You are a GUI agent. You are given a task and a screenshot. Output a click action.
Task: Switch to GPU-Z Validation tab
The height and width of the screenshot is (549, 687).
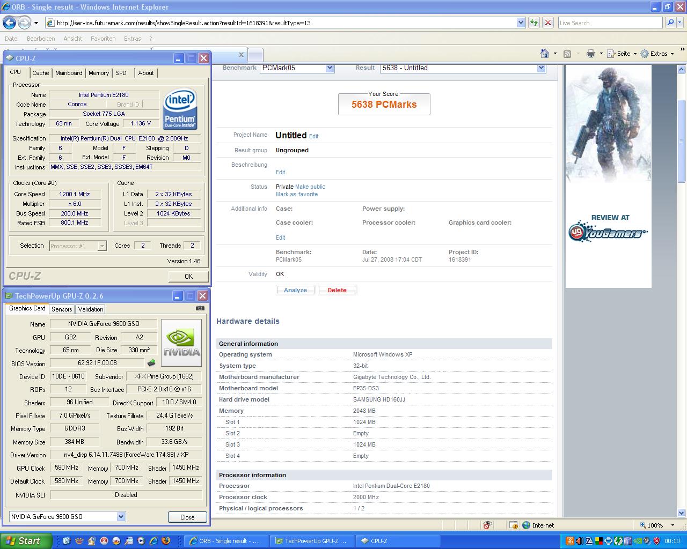[x=90, y=309]
